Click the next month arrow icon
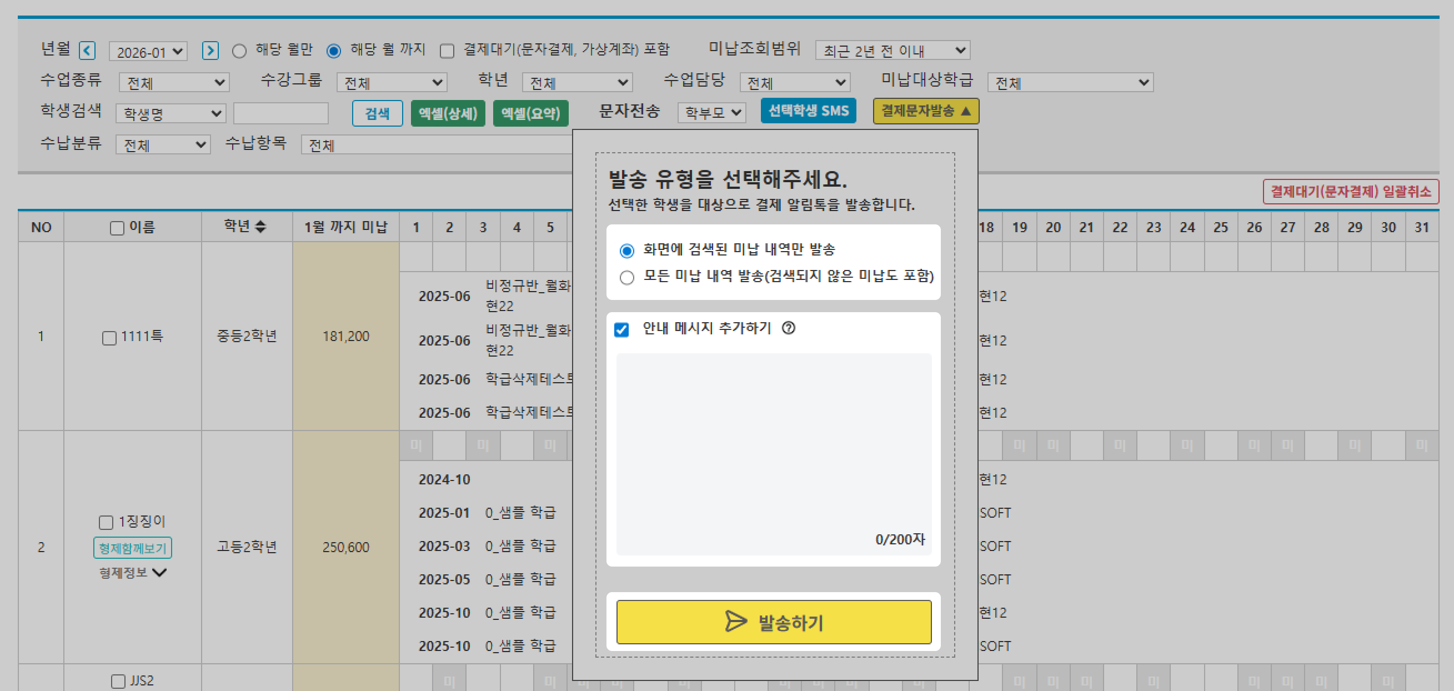 pos(210,51)
